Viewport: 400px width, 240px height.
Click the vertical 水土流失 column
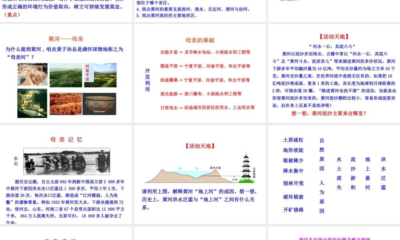pos(339,174)
